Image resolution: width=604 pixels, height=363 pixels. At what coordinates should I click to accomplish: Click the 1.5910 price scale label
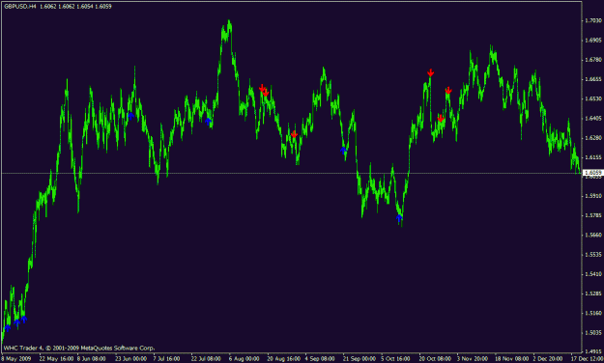click(x=593, y=196)
